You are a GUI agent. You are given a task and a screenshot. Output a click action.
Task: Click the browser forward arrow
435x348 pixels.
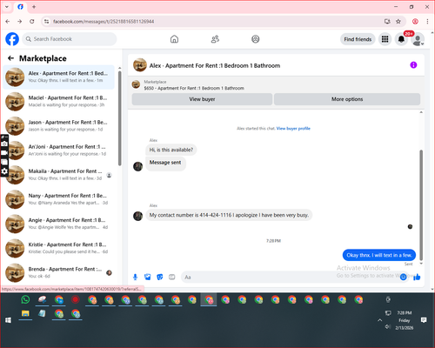tap(20, 22)
